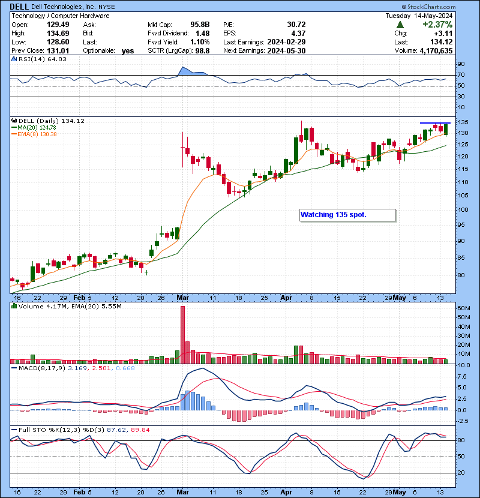Click the 'Dell Technologies, Inc.' company name
The image size is (480, 498).
63,7
